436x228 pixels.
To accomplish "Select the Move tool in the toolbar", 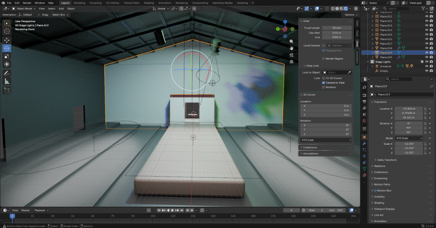I will [7, 40].
